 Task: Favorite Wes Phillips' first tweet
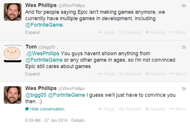(x=156, y=32)
